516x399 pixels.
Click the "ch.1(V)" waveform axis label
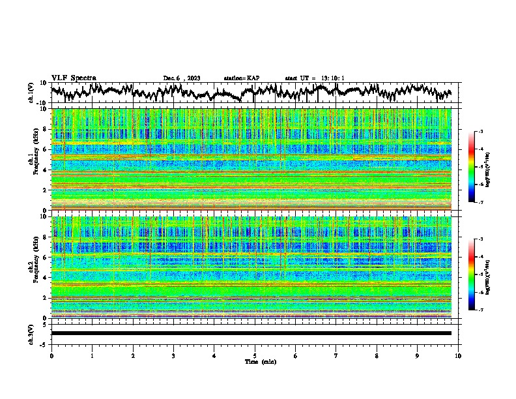coord(31,93)
